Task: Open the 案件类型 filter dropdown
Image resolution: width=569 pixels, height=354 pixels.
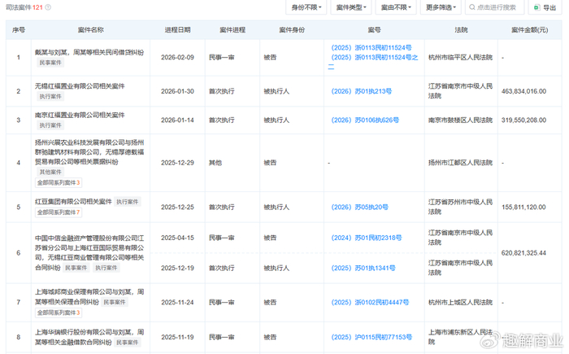Action: click(351, 7)
